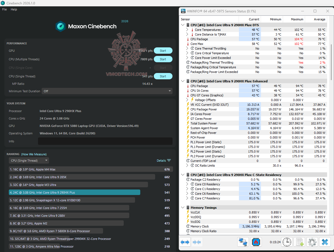Image resolution: width=334 pixels, height=252 pixels.
Task: Expand the Core C0 Residency row
Action: 187,184
